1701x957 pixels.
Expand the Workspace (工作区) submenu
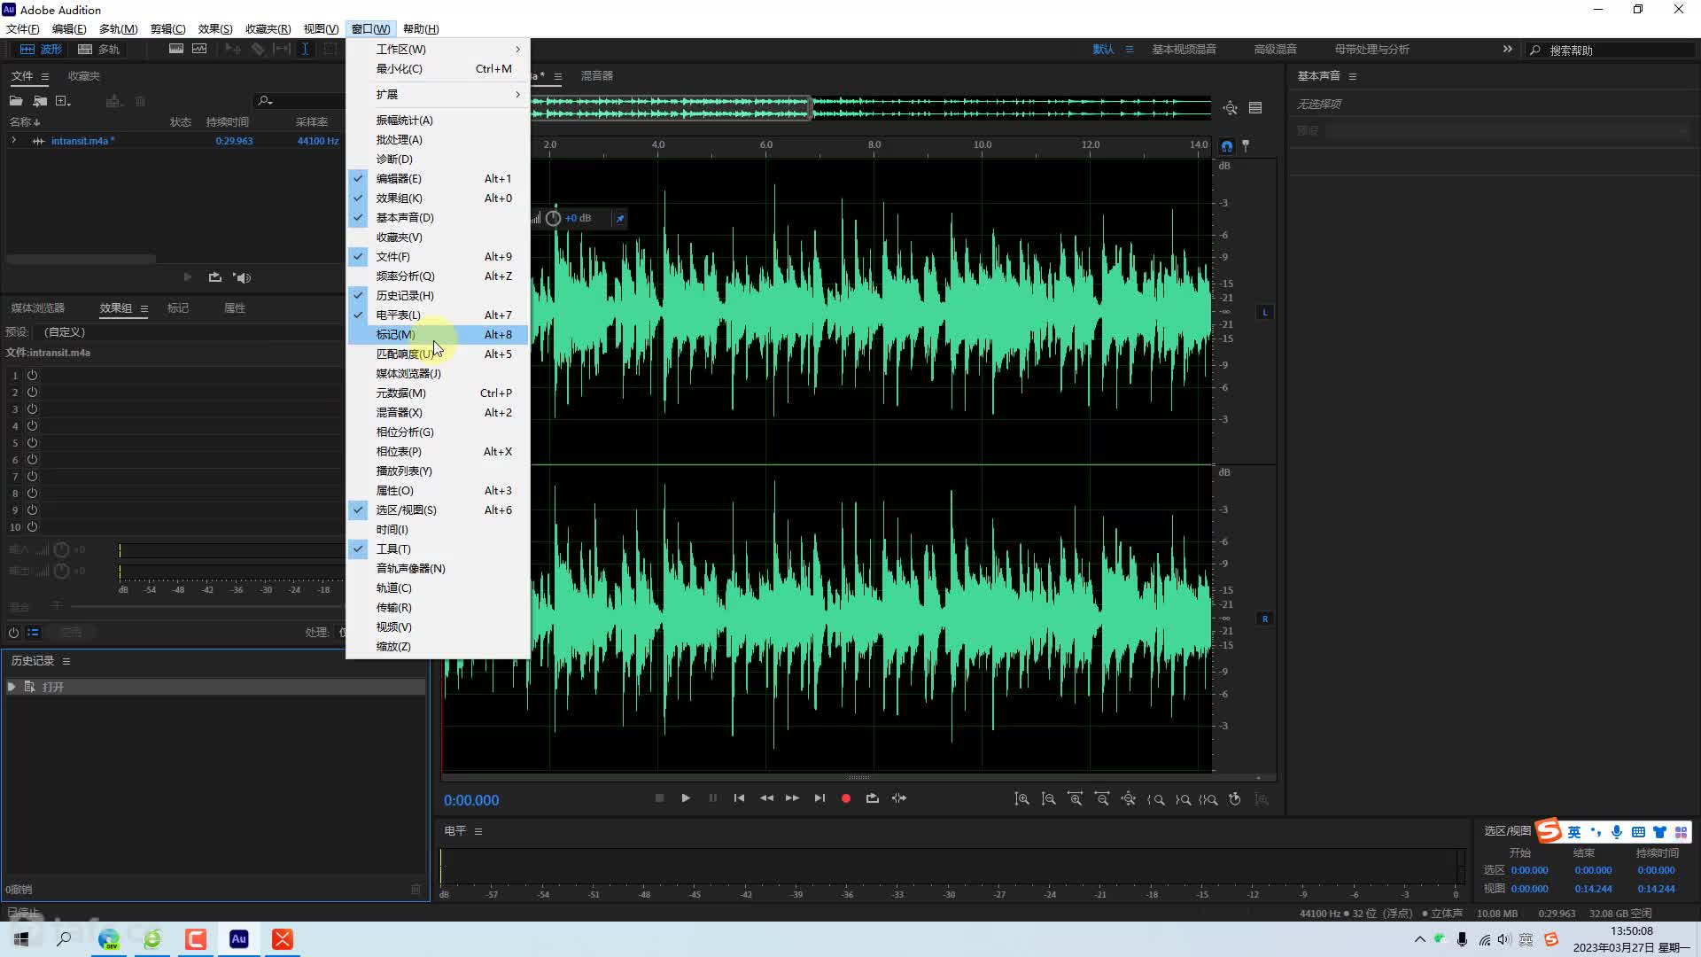pyautogui.click(x=438, y=50)
